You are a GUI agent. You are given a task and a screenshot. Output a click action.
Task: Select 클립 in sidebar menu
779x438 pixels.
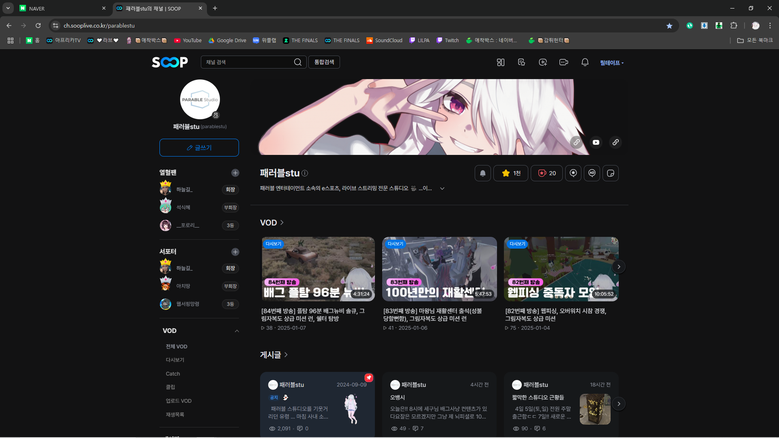tap(170, 387)
